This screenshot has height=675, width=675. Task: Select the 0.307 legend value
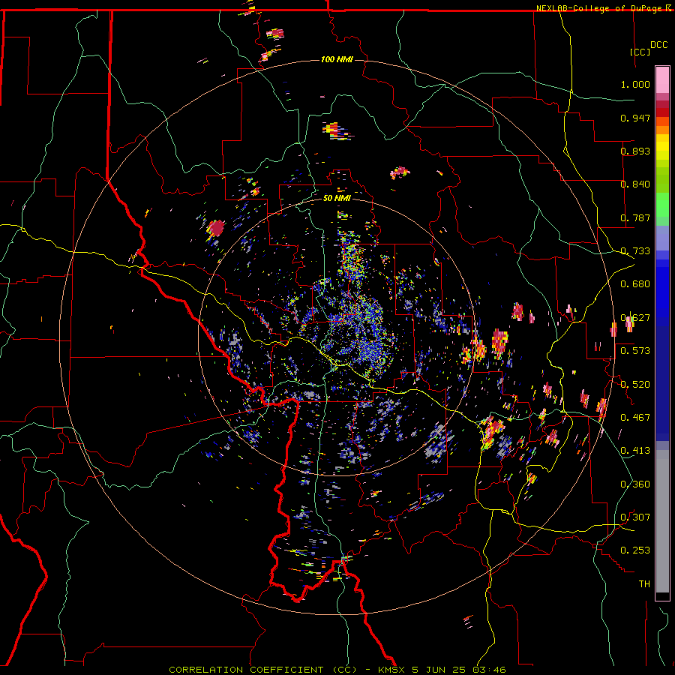pos(635,517)
